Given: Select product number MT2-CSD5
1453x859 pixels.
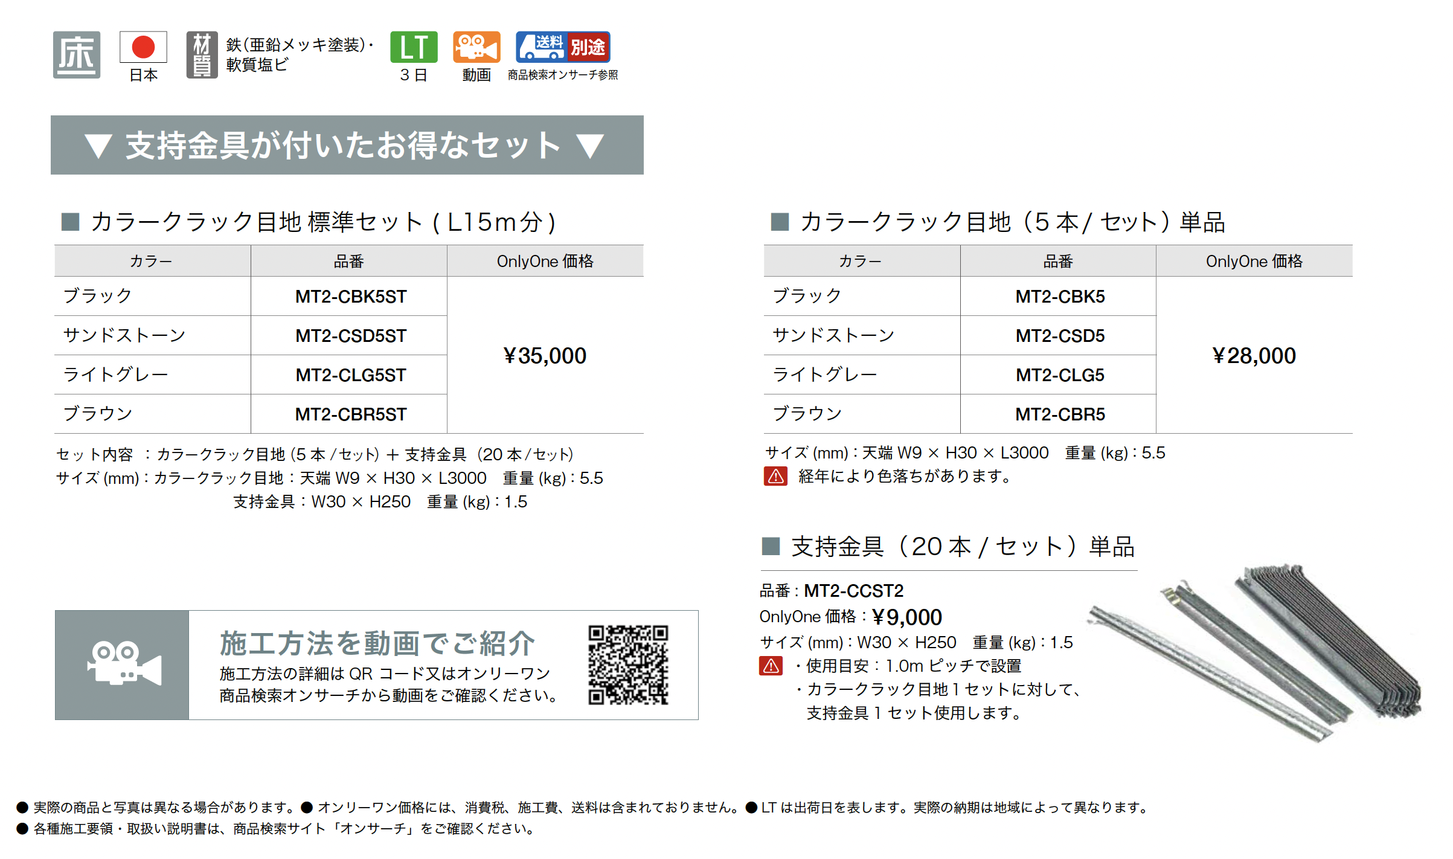Looking at the screenshot, I should pos(1059,336).
